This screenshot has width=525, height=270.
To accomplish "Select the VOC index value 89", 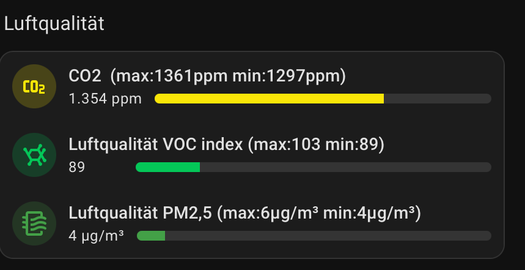I will tap(76, 167).
